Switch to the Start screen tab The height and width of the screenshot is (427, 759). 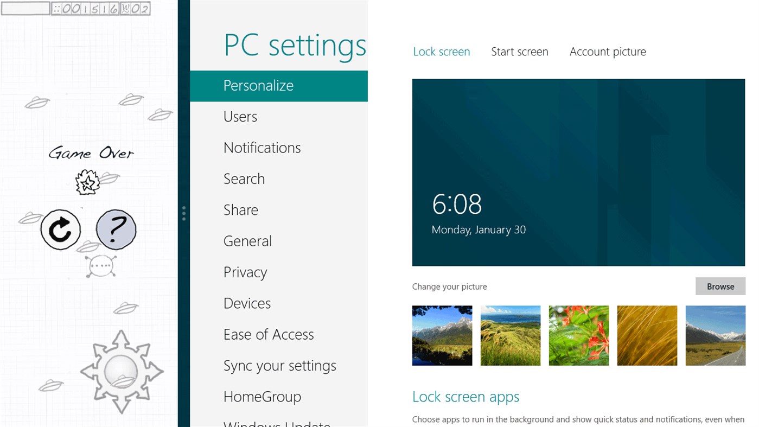coord(520,52)
